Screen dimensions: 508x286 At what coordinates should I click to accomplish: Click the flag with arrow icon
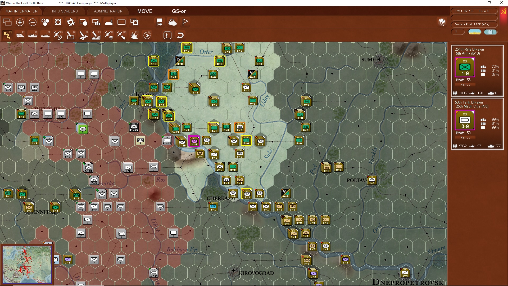(160, 22)
